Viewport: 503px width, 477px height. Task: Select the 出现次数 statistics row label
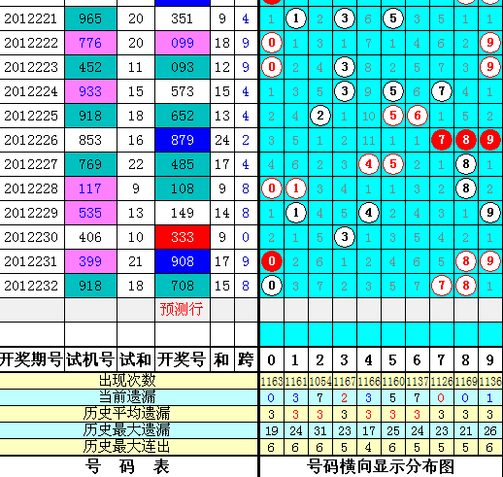pos(127,381)
